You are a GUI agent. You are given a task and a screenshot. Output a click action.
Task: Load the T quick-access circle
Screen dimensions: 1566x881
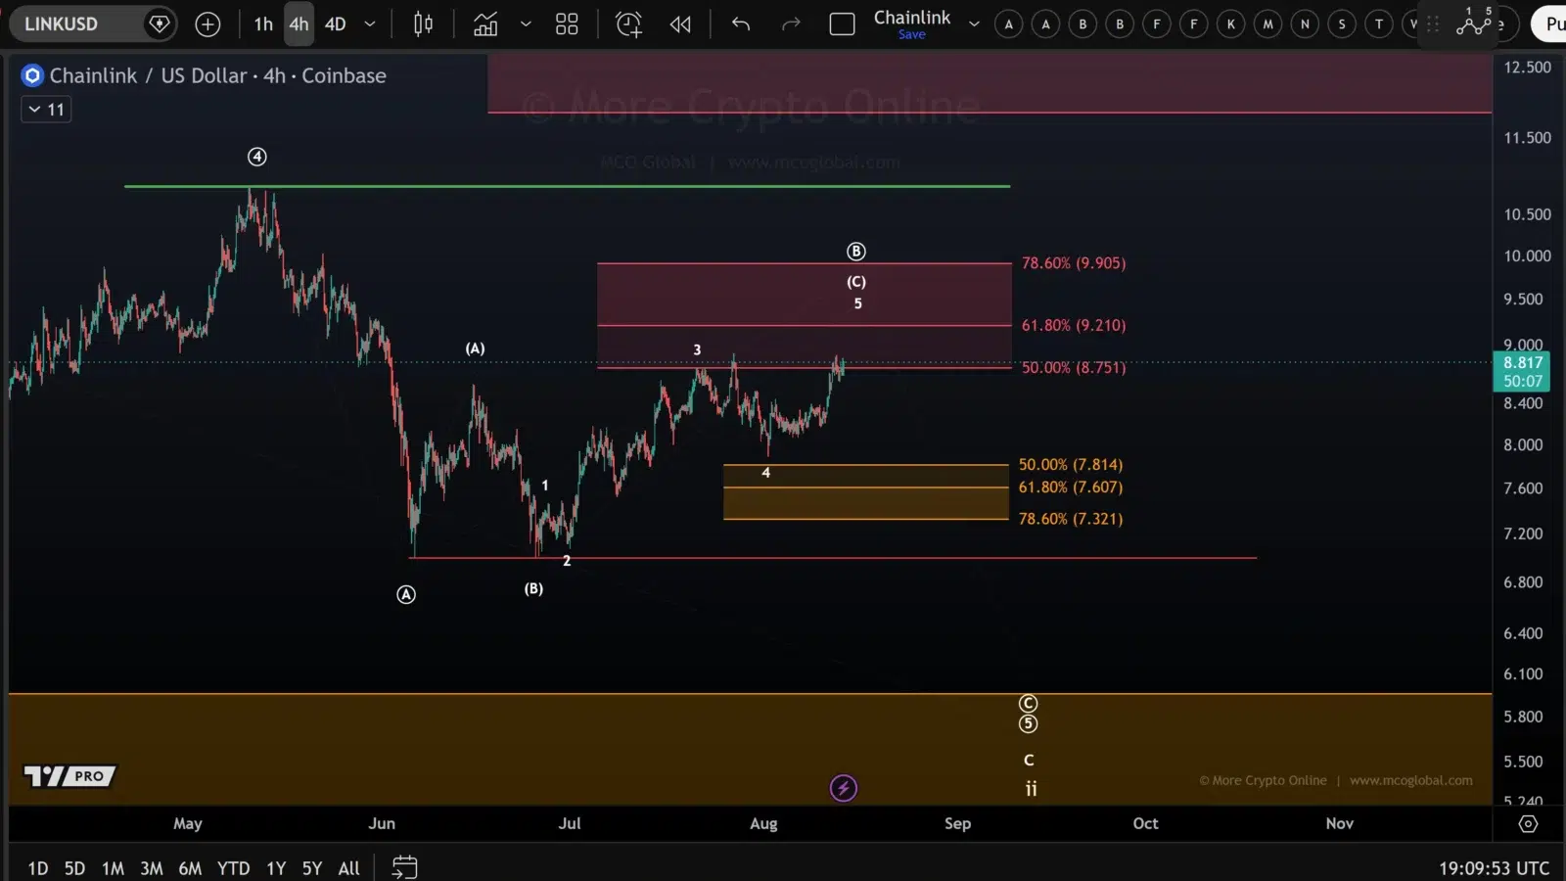1379,24
